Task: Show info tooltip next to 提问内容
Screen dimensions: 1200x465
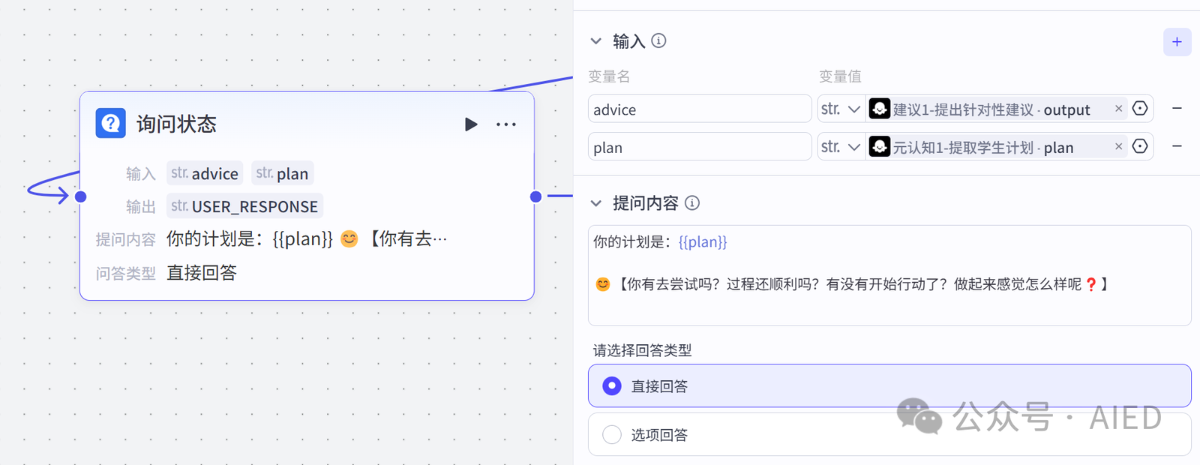Action: point(692,202)
